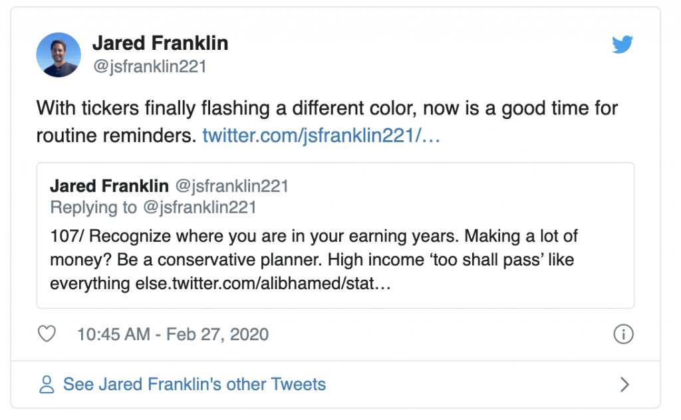
Task: Open the tweet info circle icon
Action: [622, 334]
